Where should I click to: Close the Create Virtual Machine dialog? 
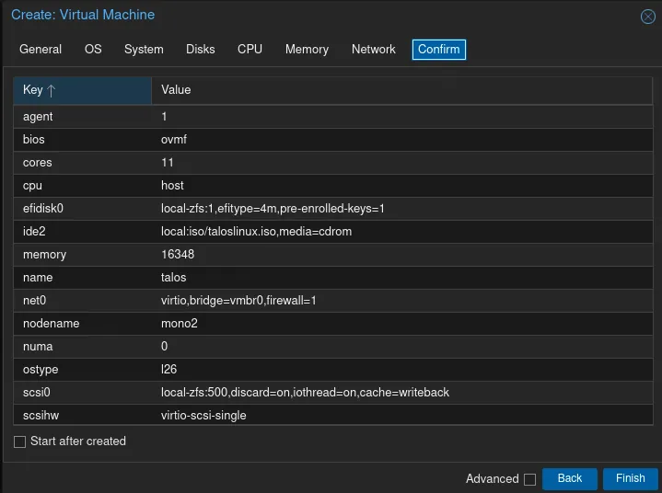[x=647, y=17]
